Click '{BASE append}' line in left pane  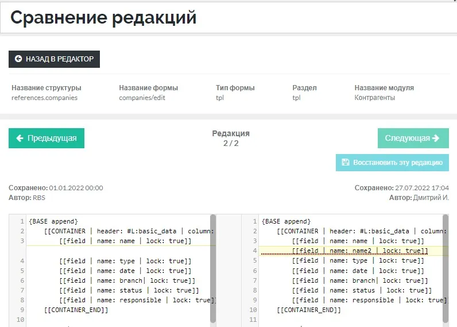pyautogui.click(x=53, y=221)
